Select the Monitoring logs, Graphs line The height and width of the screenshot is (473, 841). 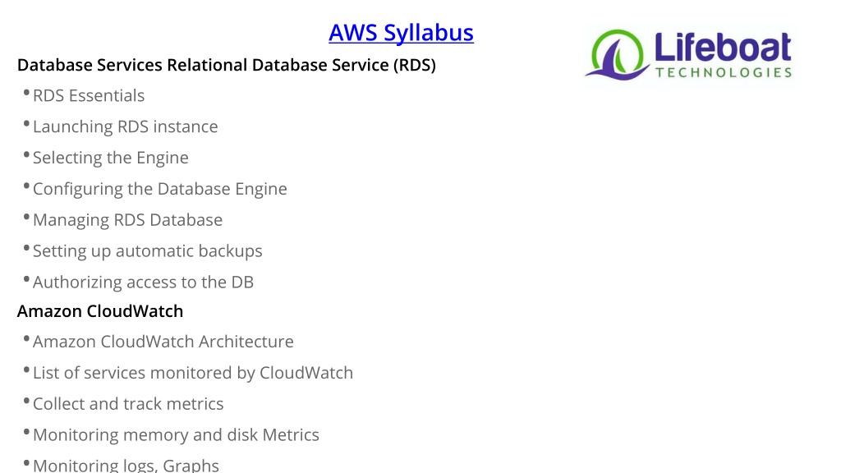[x=126, y=465]
